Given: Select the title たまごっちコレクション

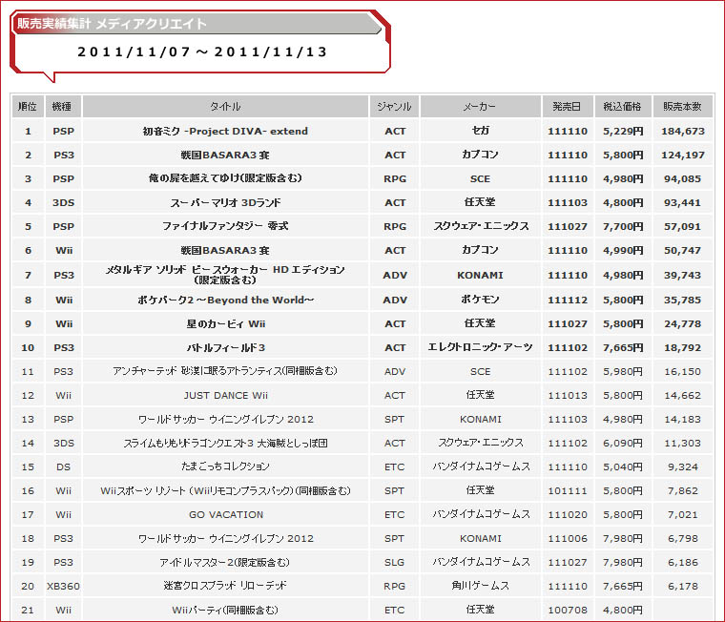Looking at the screenshot, I should tap(226, 466).
